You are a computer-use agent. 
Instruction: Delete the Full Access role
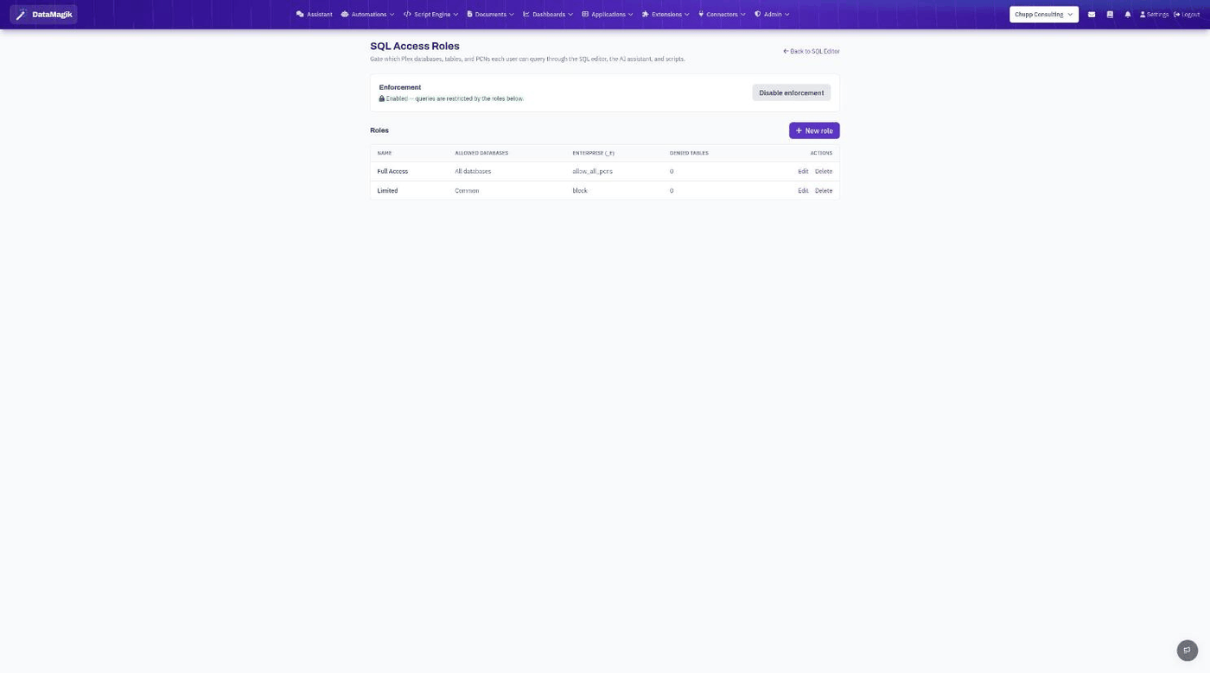[x=824, y=172]
